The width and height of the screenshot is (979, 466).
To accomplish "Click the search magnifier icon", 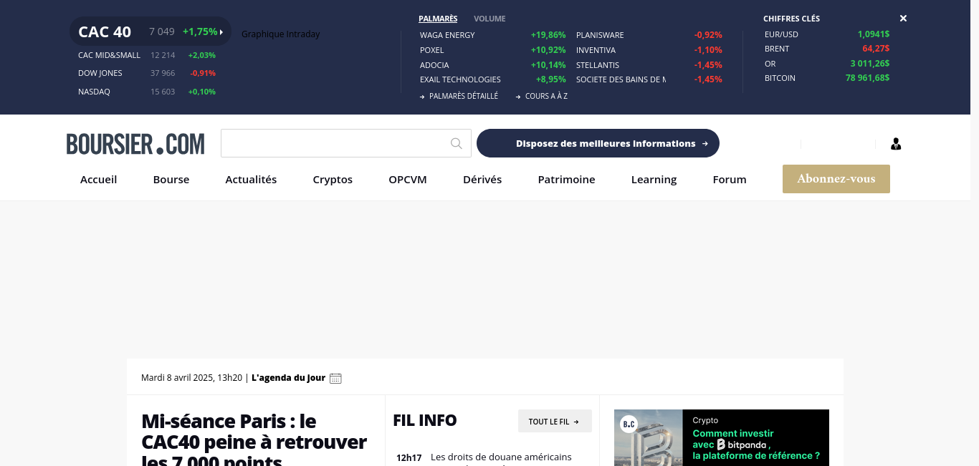I will [457, 143].
